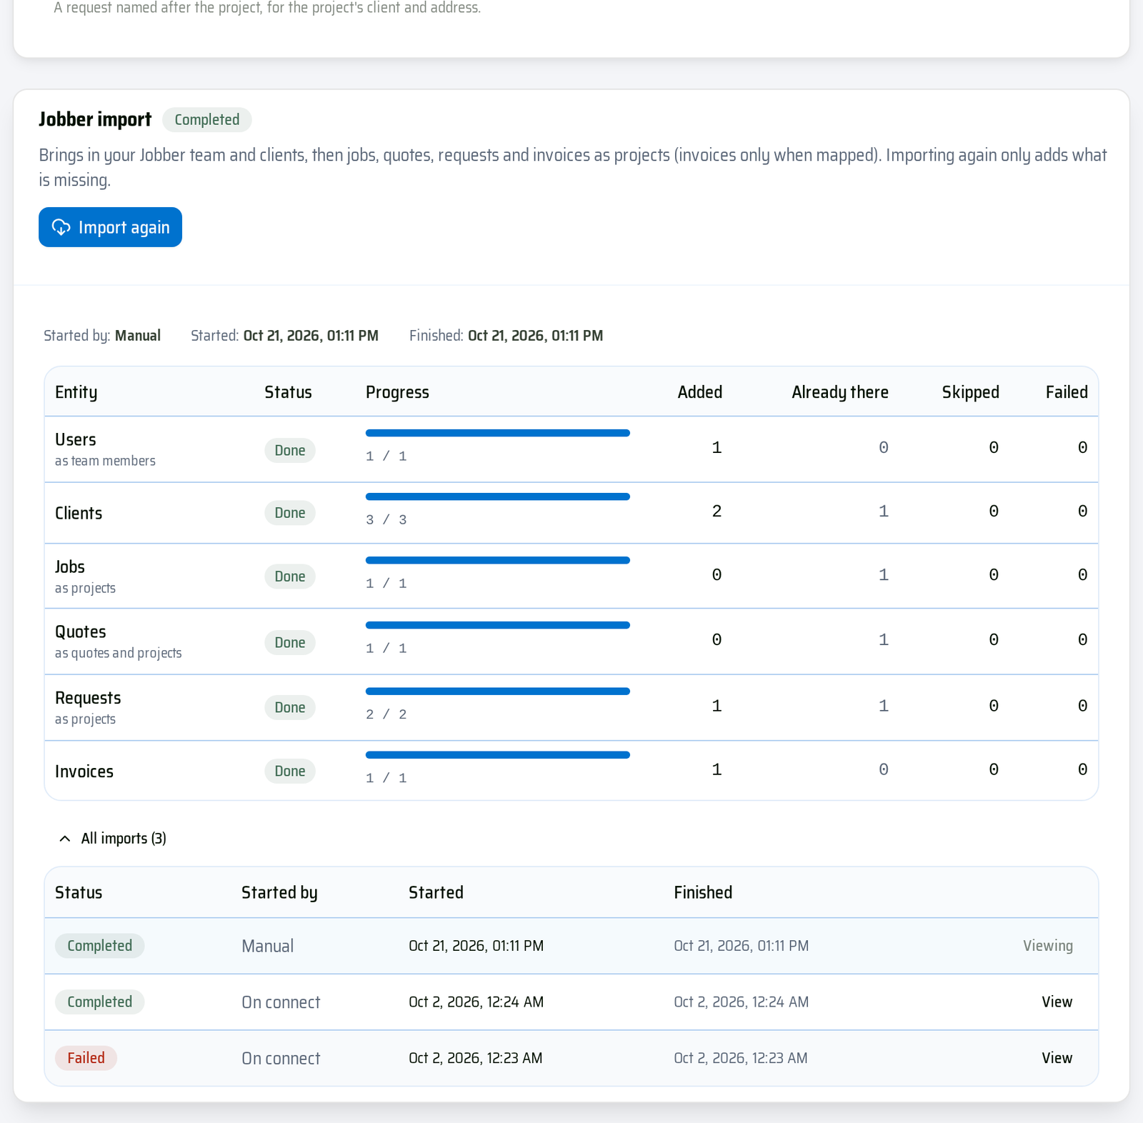View the failed Oct 2, 12:23 AM import
Viewport: 1143px width, 1123px height.
click(1057, 1058)
